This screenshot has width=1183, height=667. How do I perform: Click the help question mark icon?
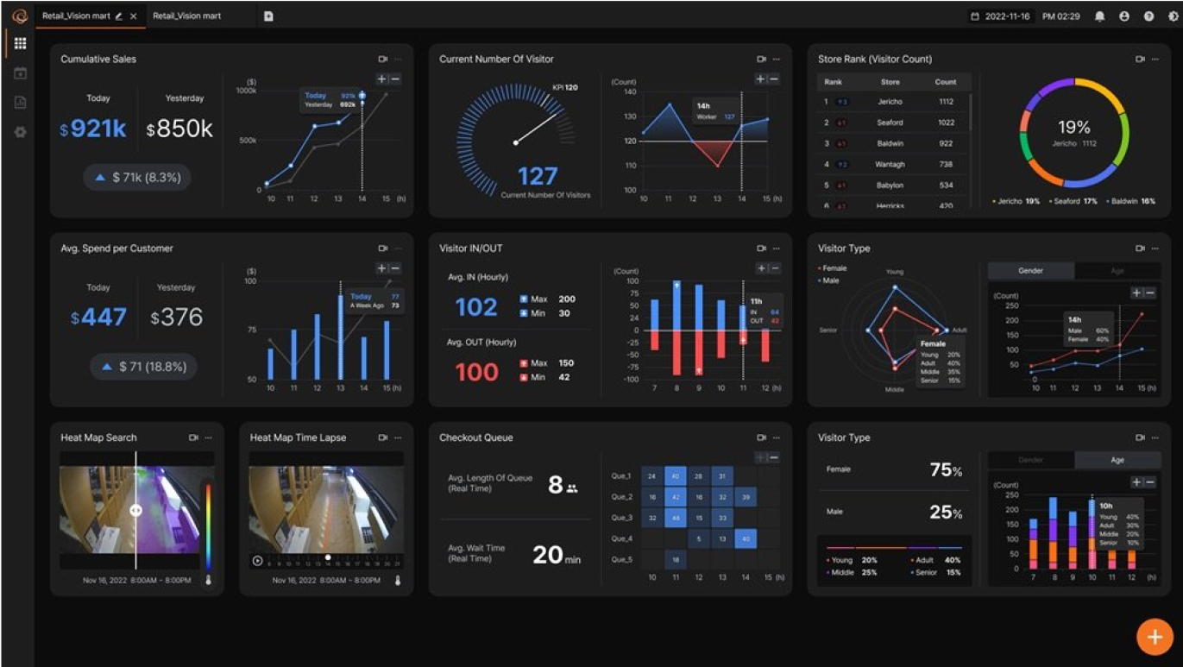[x=1149, y=16]
